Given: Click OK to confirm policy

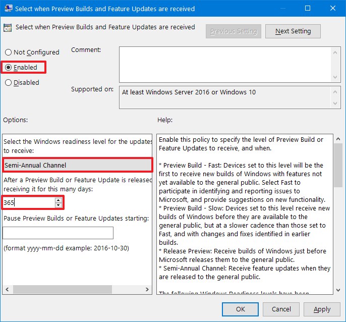Looking at the screenshot, I should pos(240,309).
